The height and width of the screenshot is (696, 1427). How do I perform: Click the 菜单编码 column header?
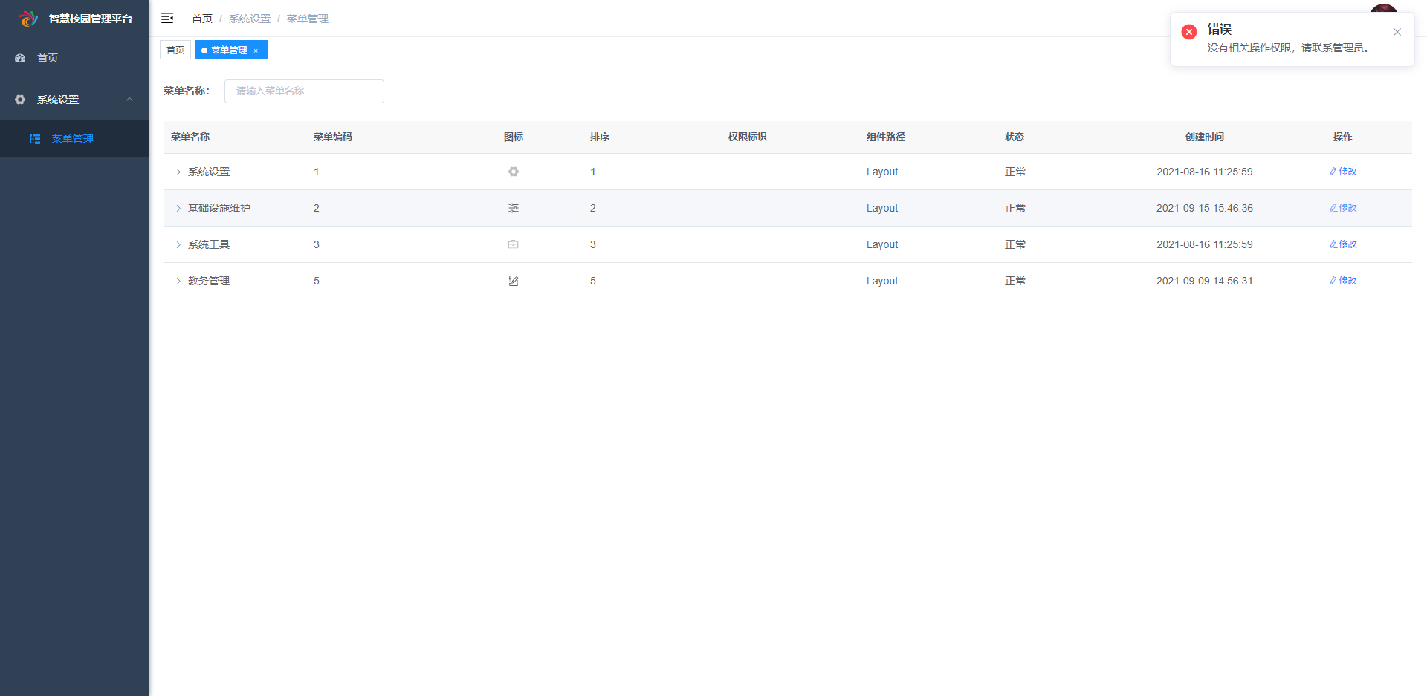(333, 137)
